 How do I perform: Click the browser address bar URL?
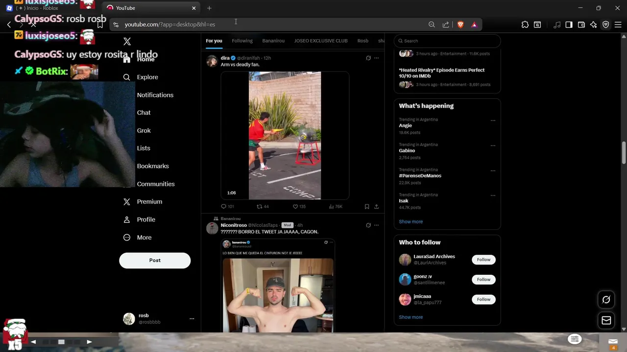[170, 24]
